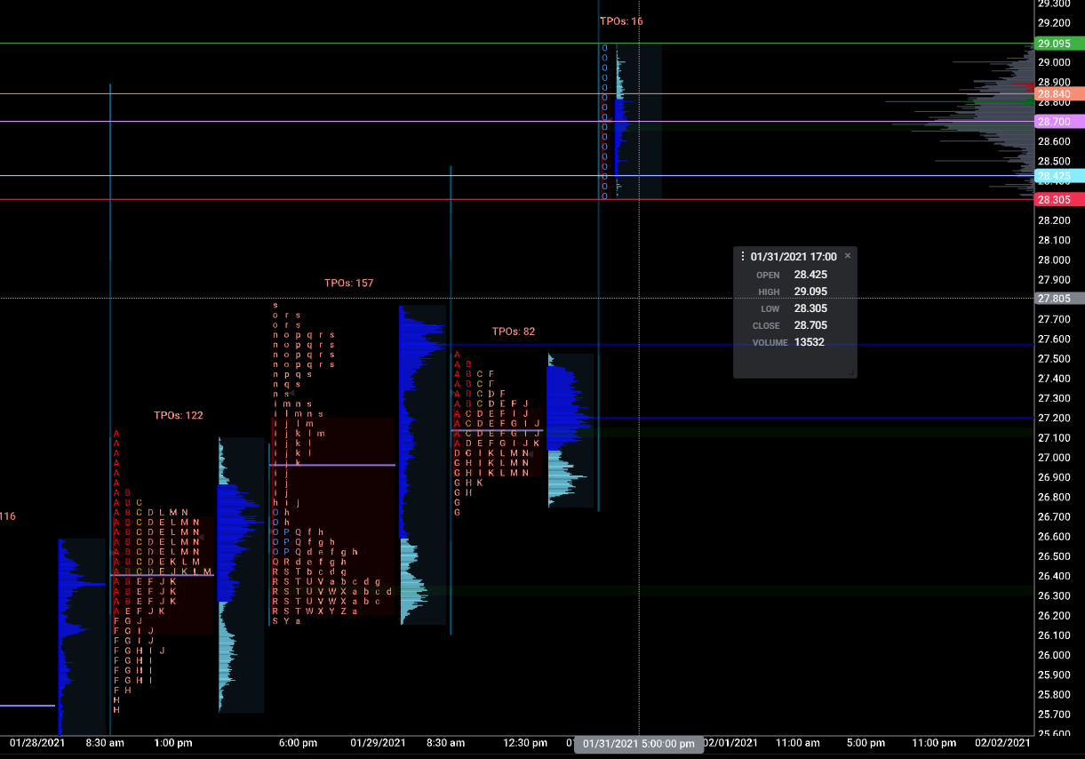Click the 29.200 price axis tick label
The width and height of the screenshot is (1085, 759).
pyautogui.click(x=1053, y=23)
